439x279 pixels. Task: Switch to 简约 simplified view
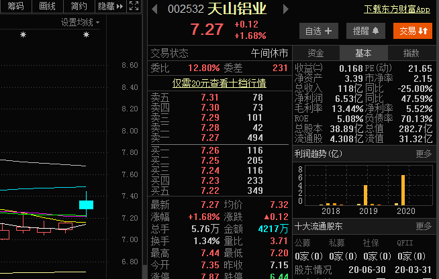tap(79, 6)
